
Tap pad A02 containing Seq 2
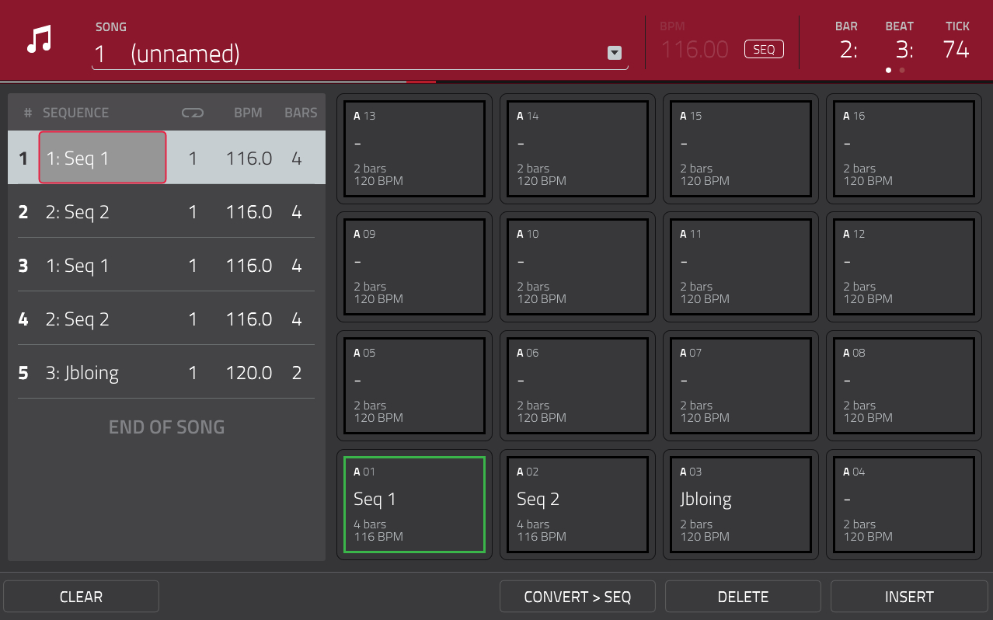tap(577, 504)
